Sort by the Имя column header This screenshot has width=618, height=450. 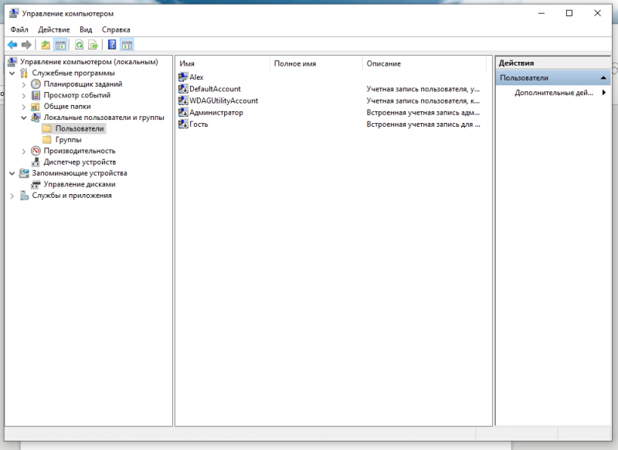pyautogui.click(x=222, y=63)
